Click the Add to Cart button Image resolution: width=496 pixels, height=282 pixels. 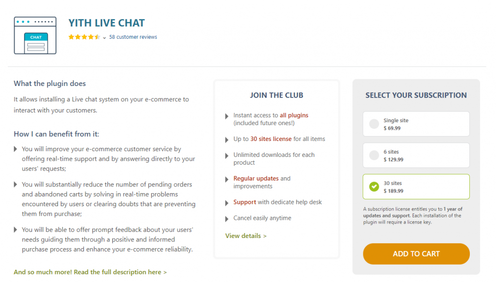pos(416,254)
